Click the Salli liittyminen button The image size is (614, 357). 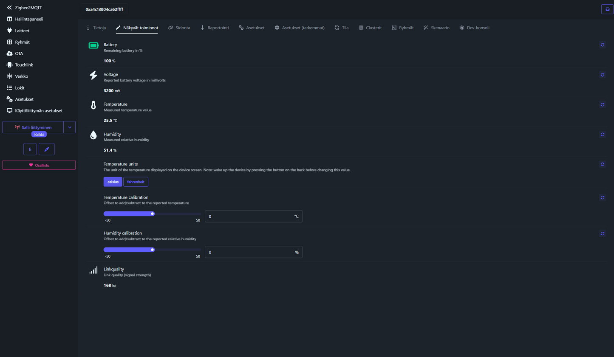[33, 127]
